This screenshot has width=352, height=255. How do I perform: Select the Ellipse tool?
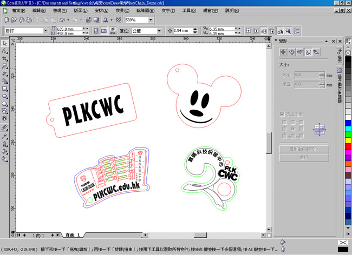[4, 96]
